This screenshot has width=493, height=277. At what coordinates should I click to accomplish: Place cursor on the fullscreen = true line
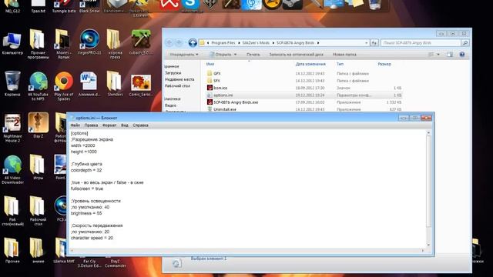tap(87, 189)
